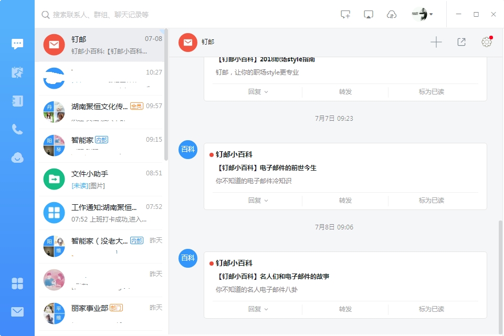
Task: Select the 文件小助手 conversation
Action: 101,179
